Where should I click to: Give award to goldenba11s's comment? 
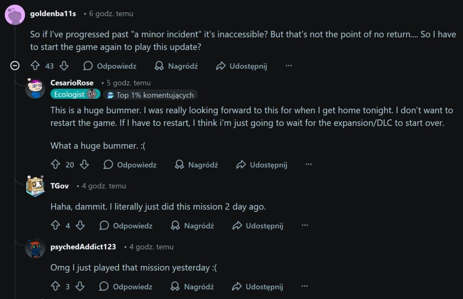click(176, 66)
